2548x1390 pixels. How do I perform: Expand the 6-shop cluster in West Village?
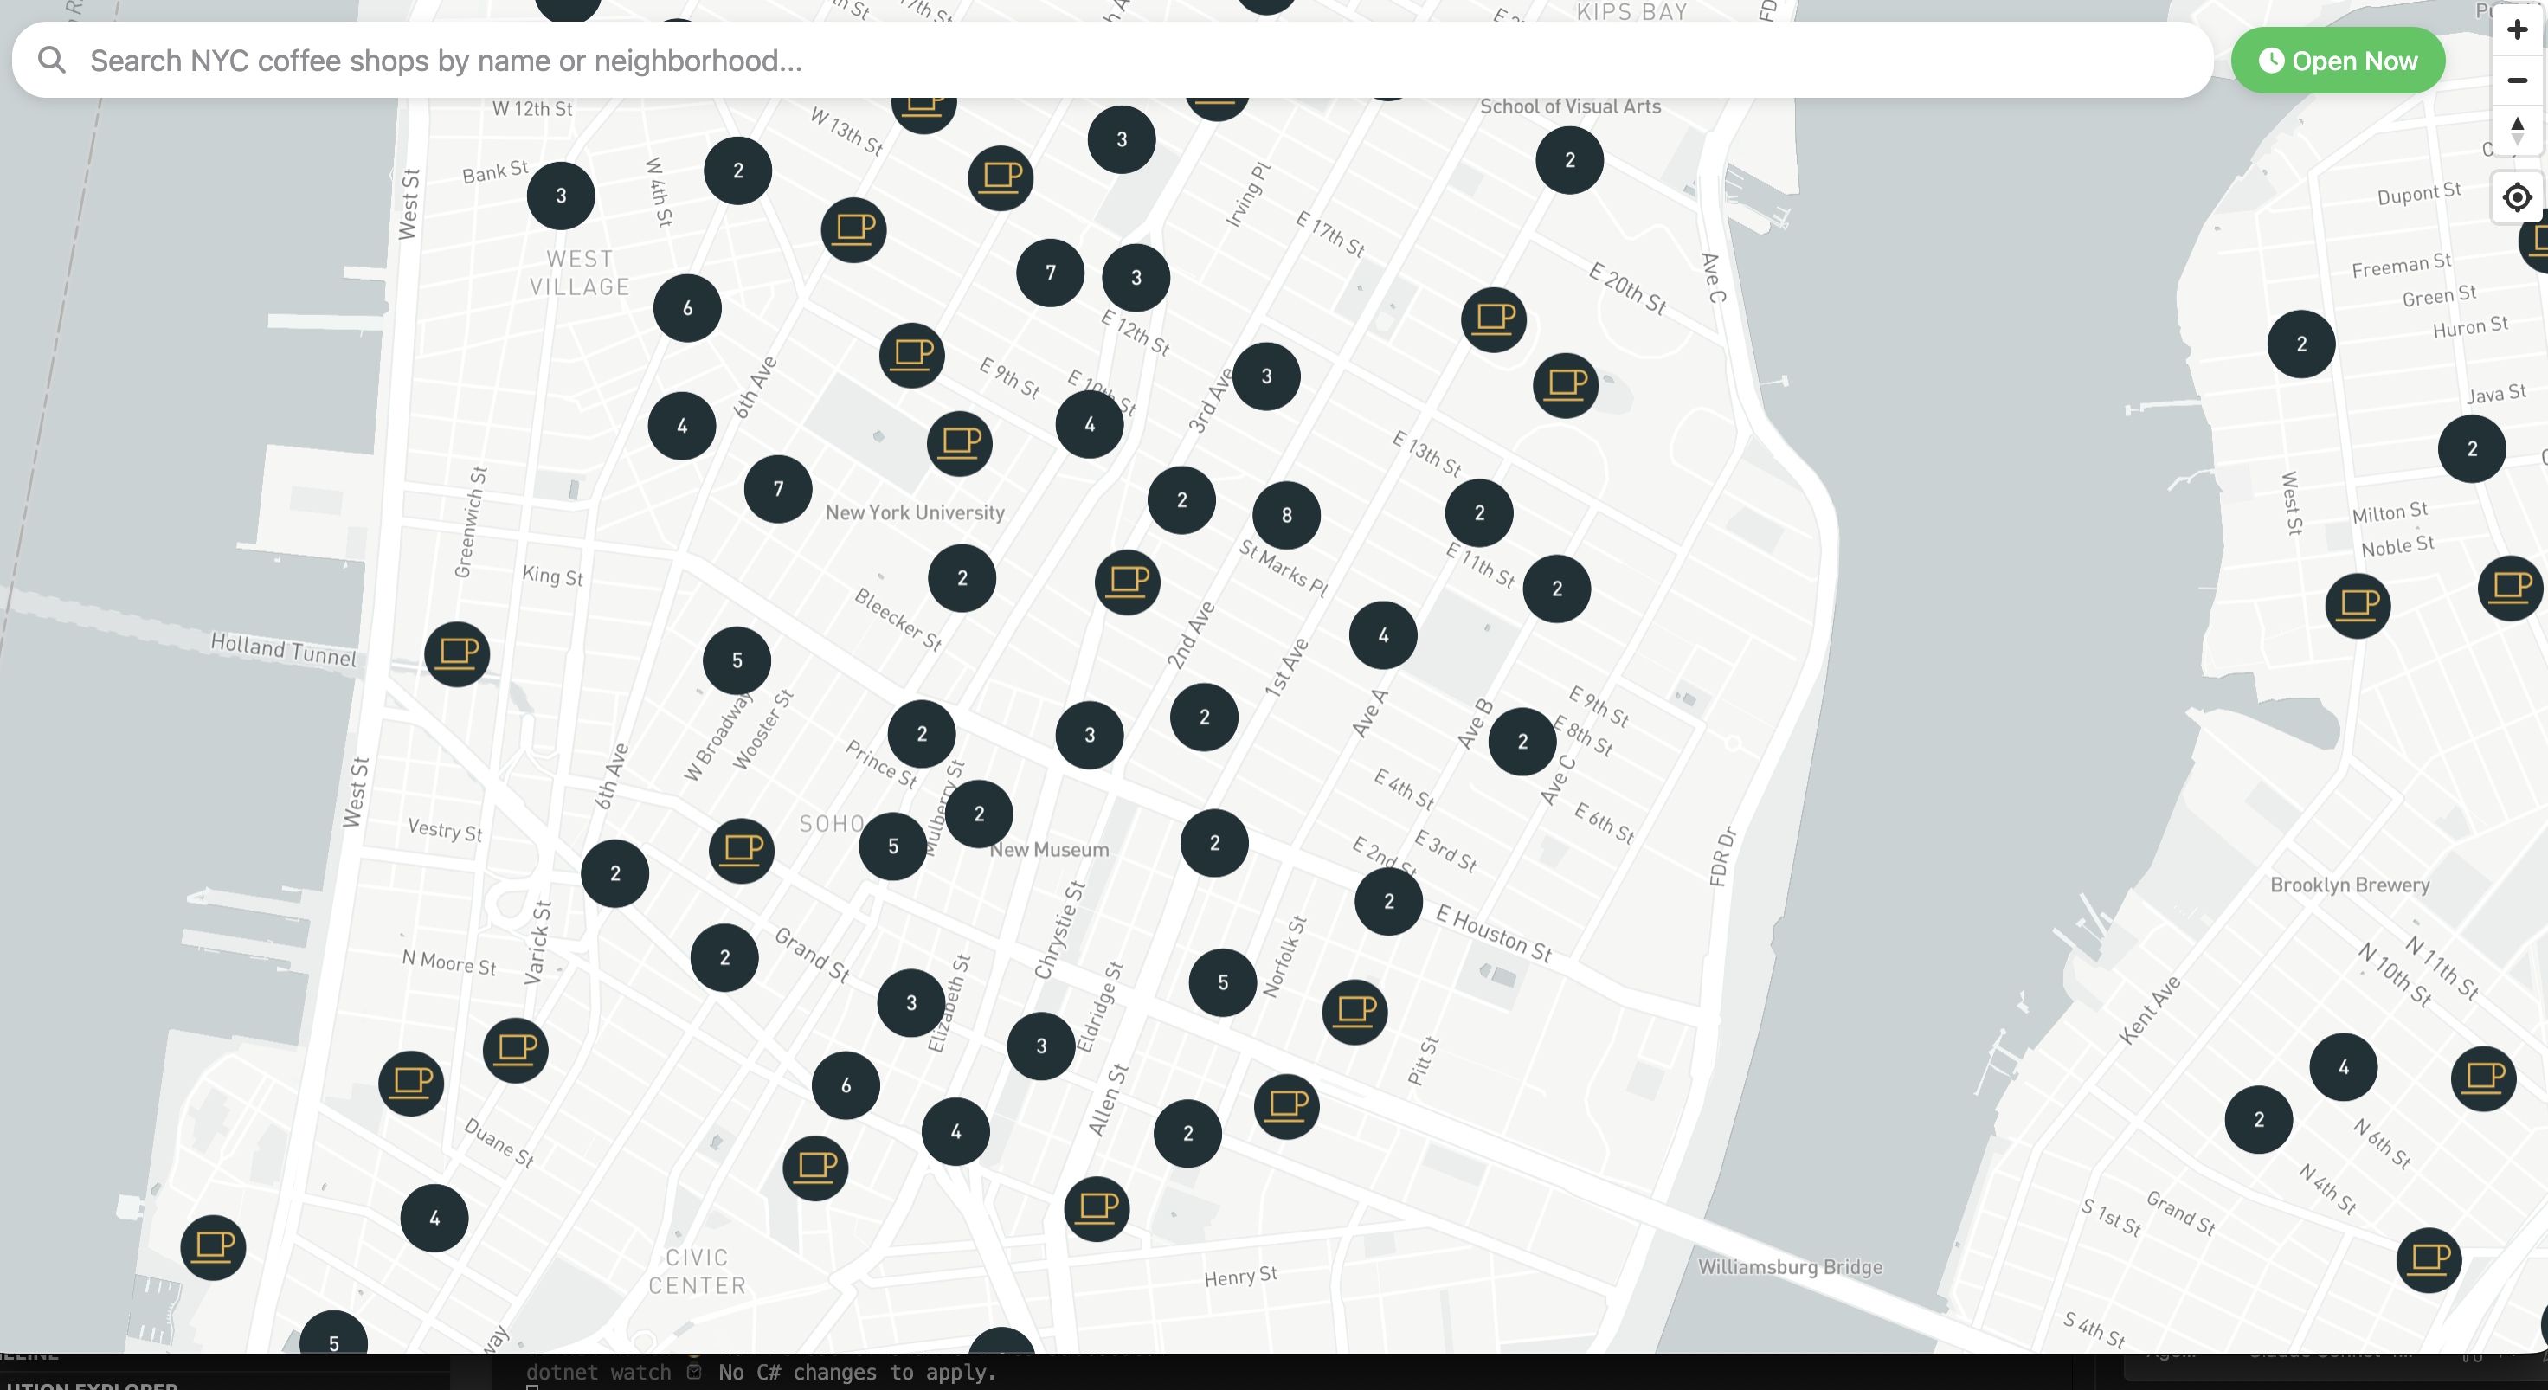687,307
